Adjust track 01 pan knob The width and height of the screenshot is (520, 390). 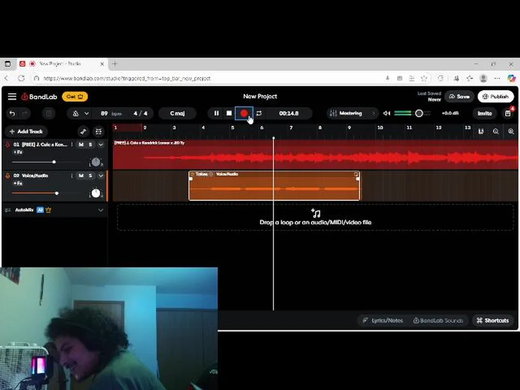[95, 162]
